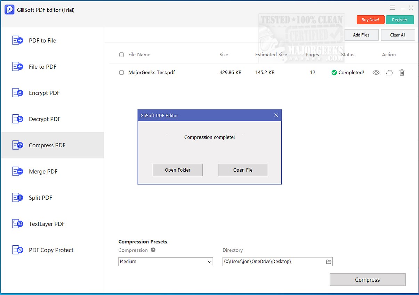Open Merge PDF from the sidebar
This screenshot has height=295, width=419.
52,171
